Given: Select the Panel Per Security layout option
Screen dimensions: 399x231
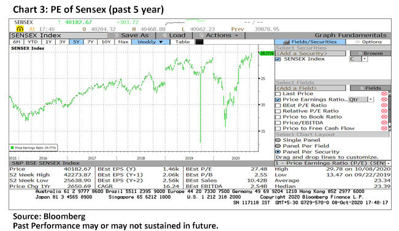Looking at the screenshot, I should pyautogui.click(x=278, y=152).
